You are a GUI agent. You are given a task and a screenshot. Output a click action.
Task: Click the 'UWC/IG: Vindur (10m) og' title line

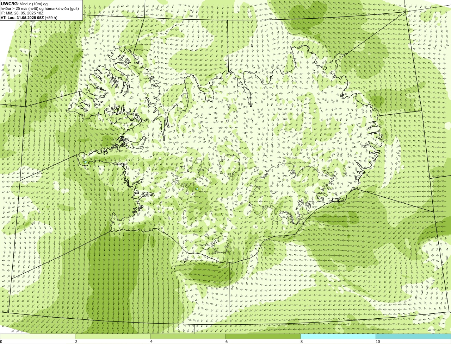24,4
